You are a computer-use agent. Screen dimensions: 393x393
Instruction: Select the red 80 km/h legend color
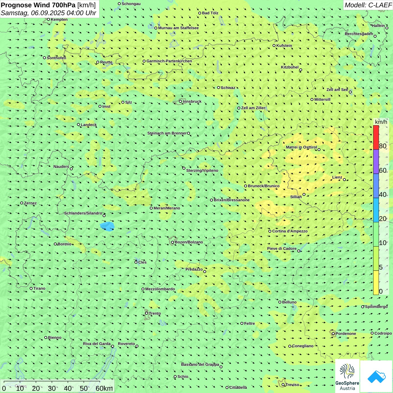click(x=376, y=137)
